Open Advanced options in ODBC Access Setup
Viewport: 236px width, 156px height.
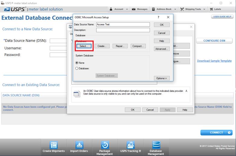[x=162, y=49]
